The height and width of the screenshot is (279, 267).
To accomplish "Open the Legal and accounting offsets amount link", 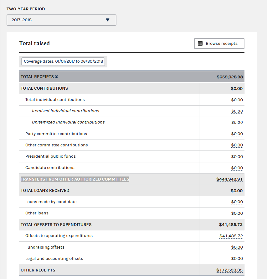I will coord(237,259).
